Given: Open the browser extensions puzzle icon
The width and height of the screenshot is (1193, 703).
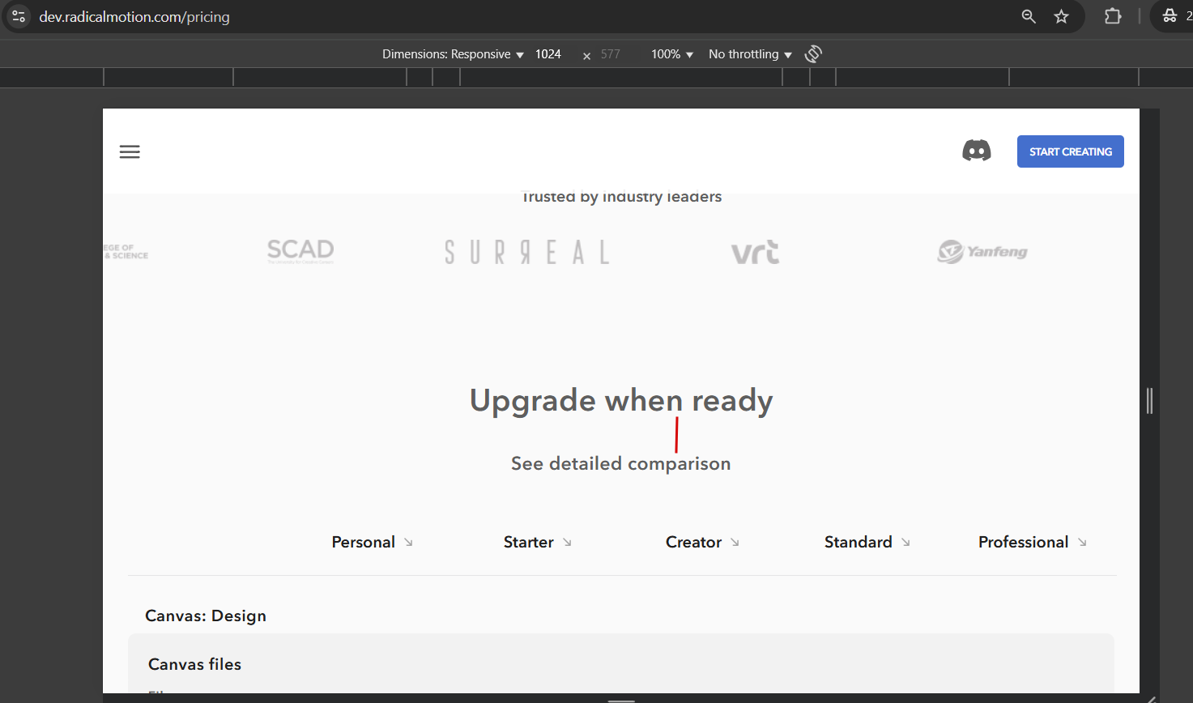Looking at the screenshot, I should coord(1113,16).
